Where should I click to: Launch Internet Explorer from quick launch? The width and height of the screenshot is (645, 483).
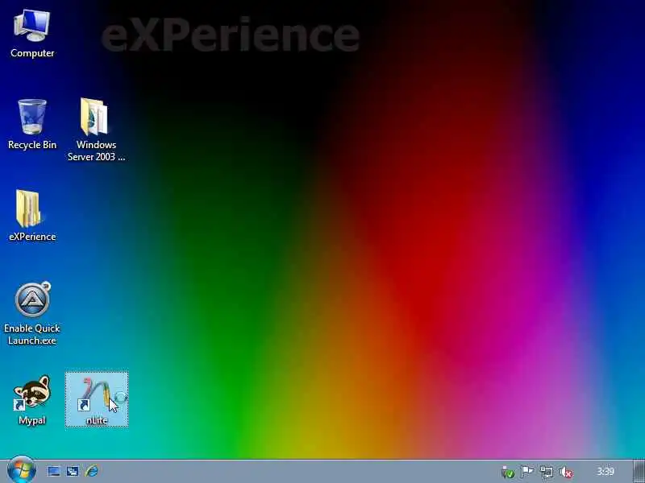(x=92, y=471)
